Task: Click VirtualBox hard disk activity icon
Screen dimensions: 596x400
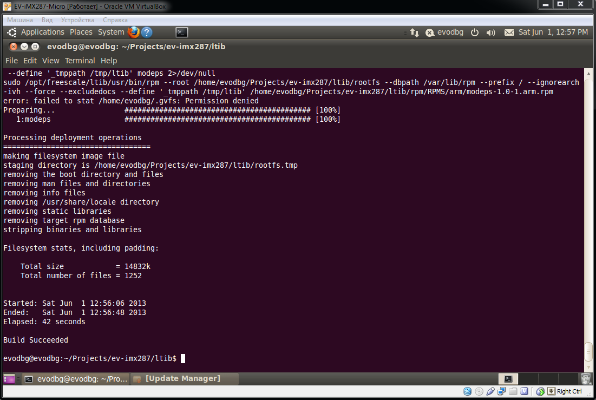Action: [468, 391]
